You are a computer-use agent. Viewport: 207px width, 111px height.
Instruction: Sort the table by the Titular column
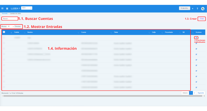116,32
